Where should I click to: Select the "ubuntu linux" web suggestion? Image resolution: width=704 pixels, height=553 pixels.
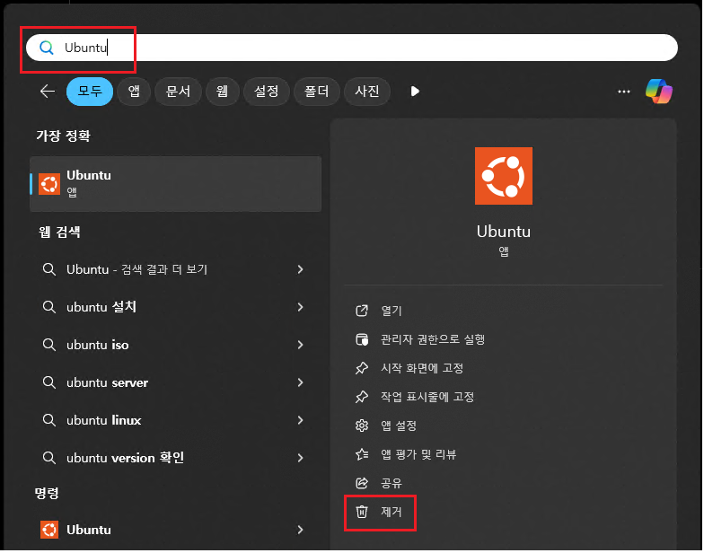176,420
